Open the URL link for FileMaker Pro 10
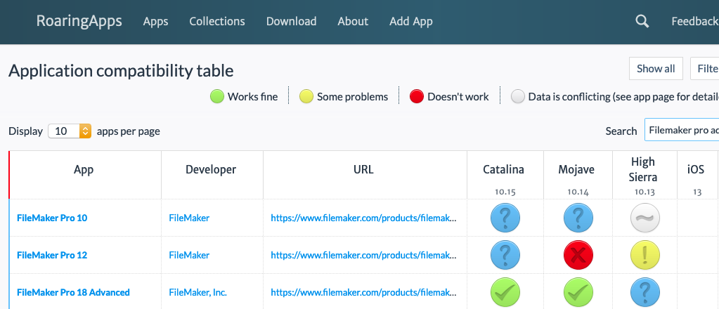The width and height of the screenshot is (719, 309). click(x=363, y=218)
